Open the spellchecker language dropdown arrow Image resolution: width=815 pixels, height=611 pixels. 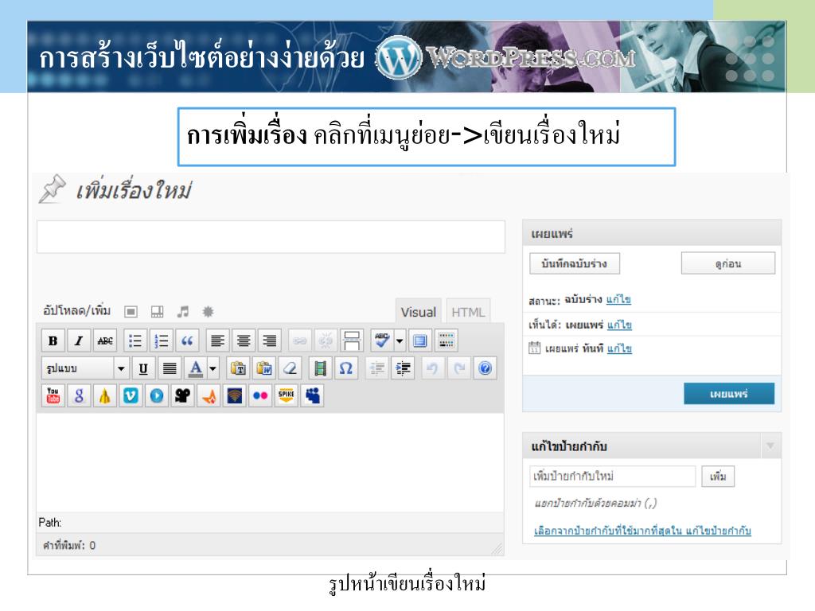400,341
